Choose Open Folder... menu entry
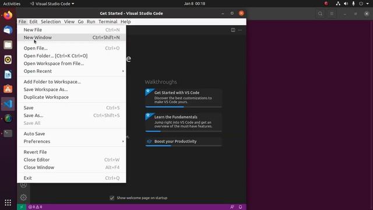 click(71, 56)
